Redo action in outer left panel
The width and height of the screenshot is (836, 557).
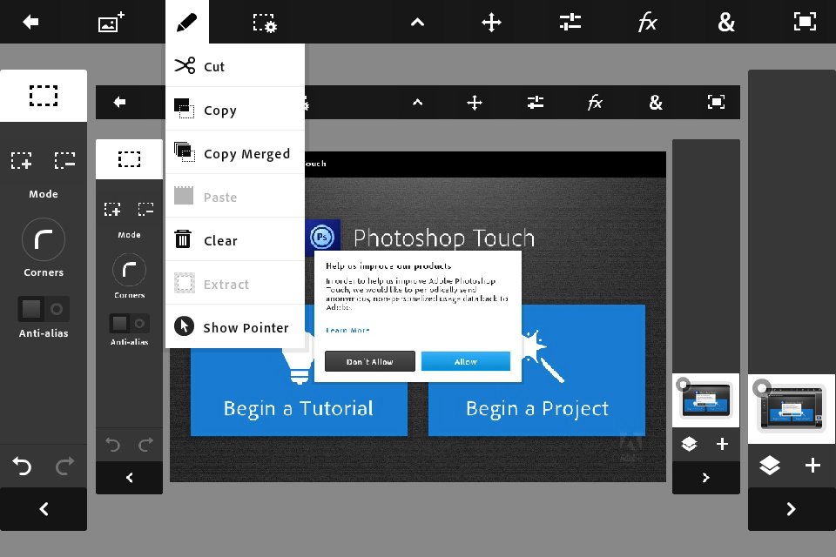(65, 466)
